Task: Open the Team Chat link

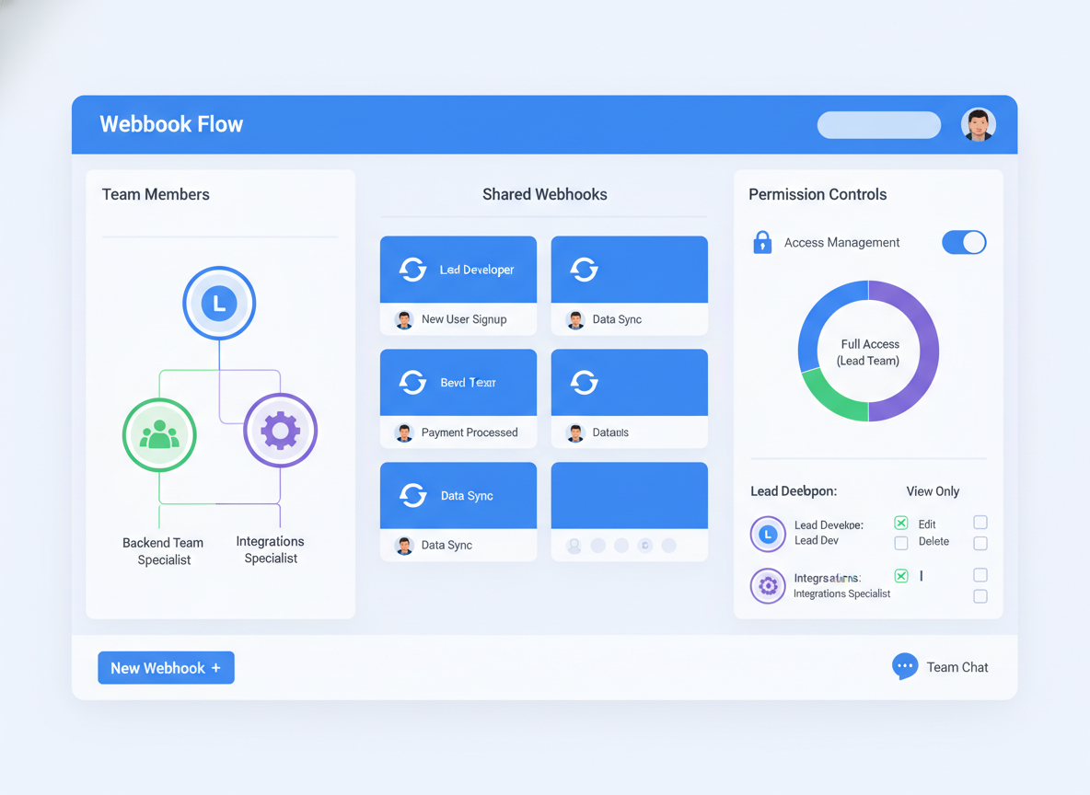Action: click(957, 667)
